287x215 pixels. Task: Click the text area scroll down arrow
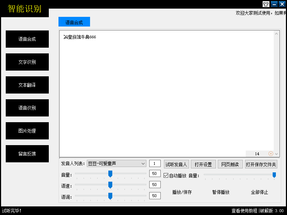(276, 154)
